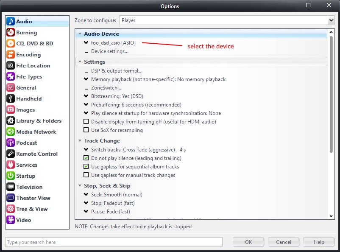This screenshot has height=252, width=340.
Task: Select the CD, DVD & BD icon
Action: [11, 44]
